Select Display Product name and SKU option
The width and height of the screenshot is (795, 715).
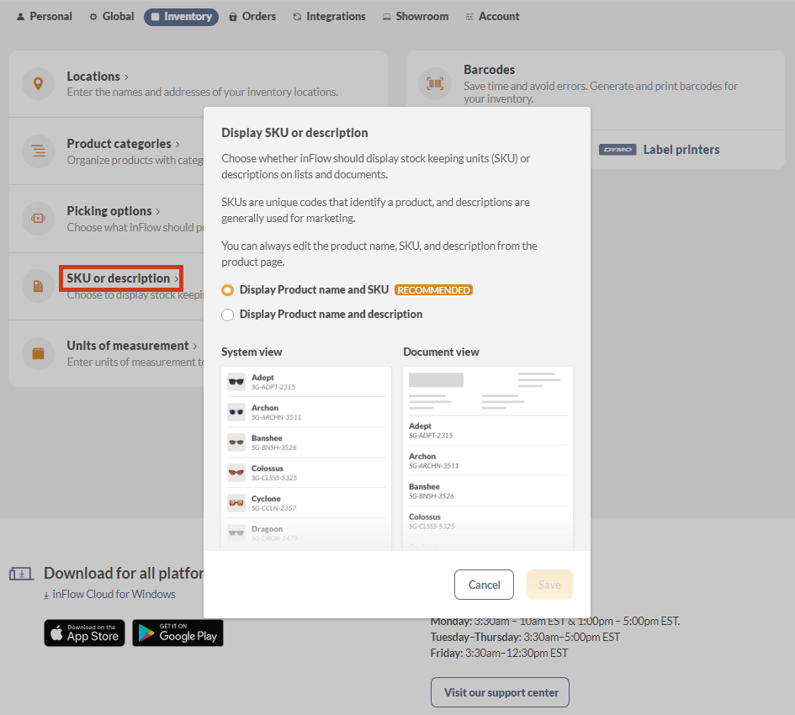click(x=228, y=290)
